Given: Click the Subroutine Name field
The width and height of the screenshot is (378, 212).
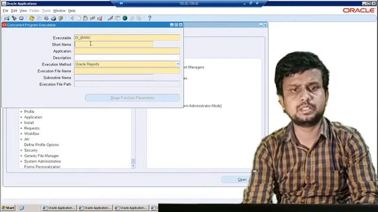Looking at the screenshot, I should (x=113, y=78).
